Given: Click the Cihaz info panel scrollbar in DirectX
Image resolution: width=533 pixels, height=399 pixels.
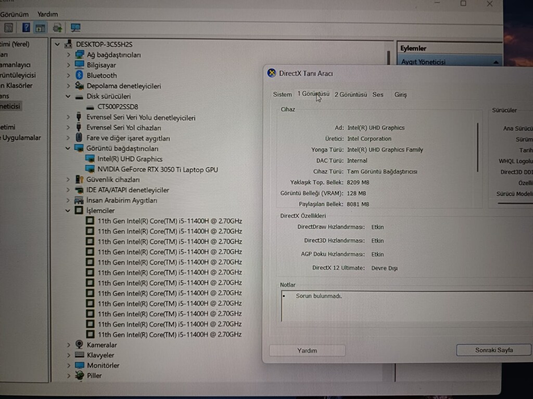Looking at the screenshot, I should tap(478, 147).
